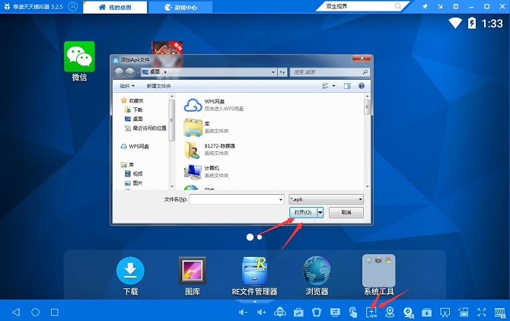Select 视频 under 库

tap(134, 174)
